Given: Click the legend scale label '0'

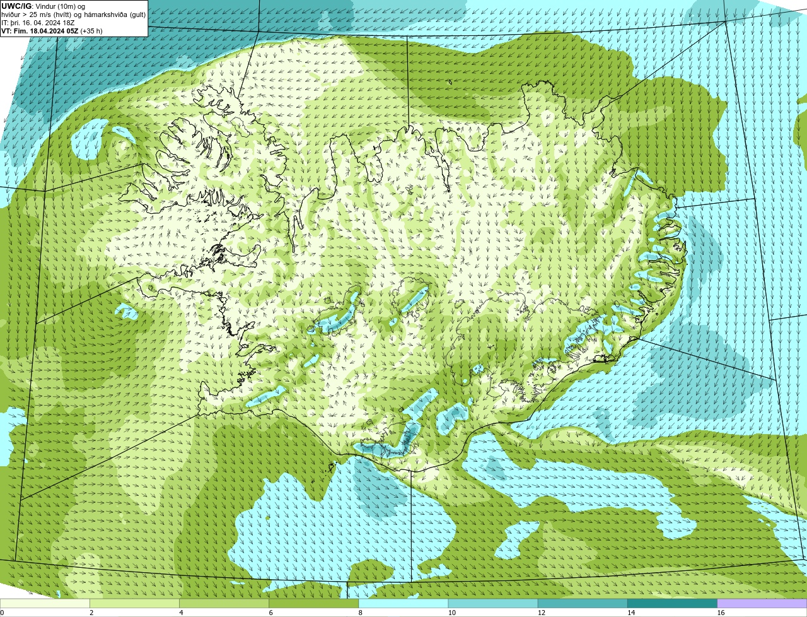Looking at the screenshot, I should pyautogui.click(x=2, y=613).
